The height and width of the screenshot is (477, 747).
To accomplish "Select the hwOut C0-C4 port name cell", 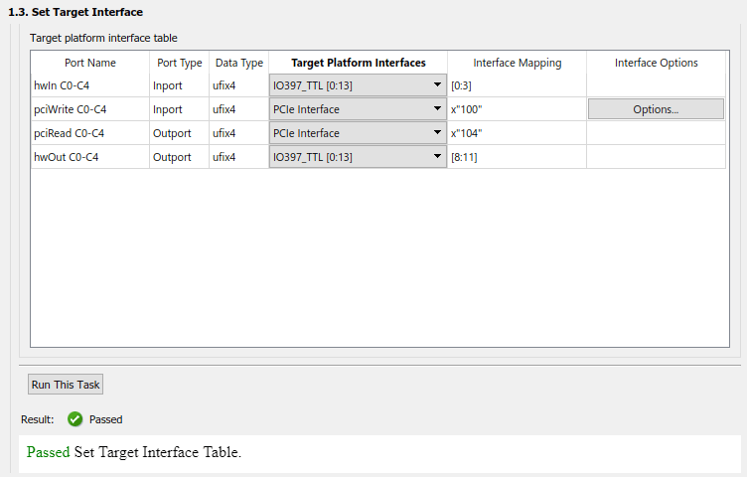I will (x=89, y=157).
